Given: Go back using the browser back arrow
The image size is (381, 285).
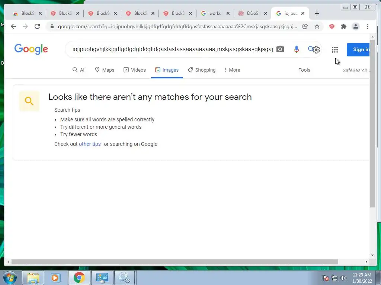Looking at the screenshot, I should click(13, 26).
